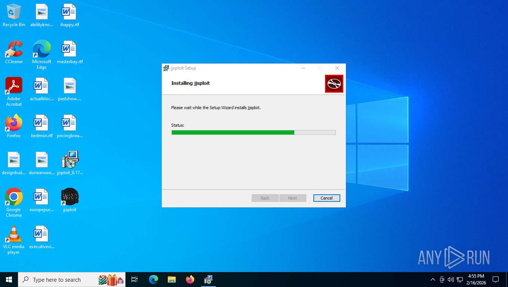This screenshot has height=287, width=508.
Task: Select doneanswe... image file icon
Action: pos(41,163)
